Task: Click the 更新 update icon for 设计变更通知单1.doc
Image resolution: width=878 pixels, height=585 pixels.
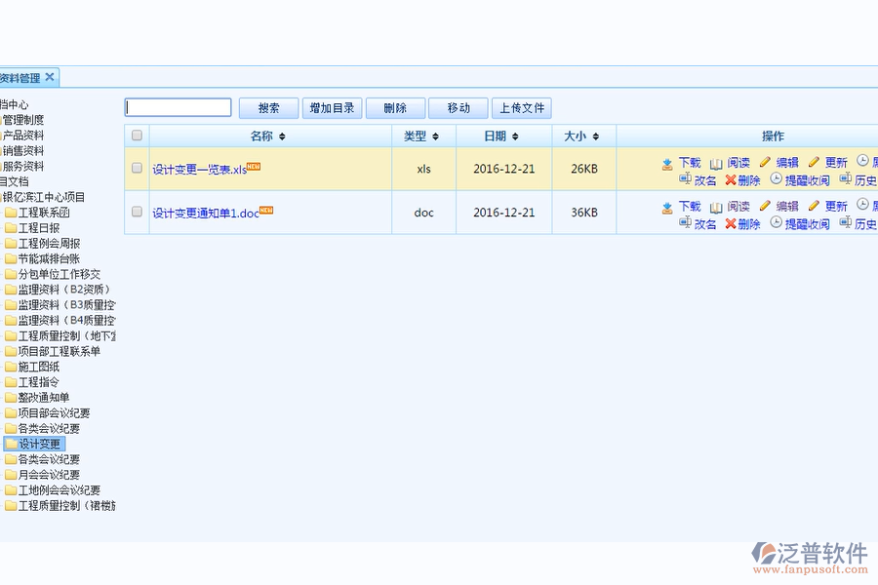Action: pyautogui.click(x=815, y=207)
